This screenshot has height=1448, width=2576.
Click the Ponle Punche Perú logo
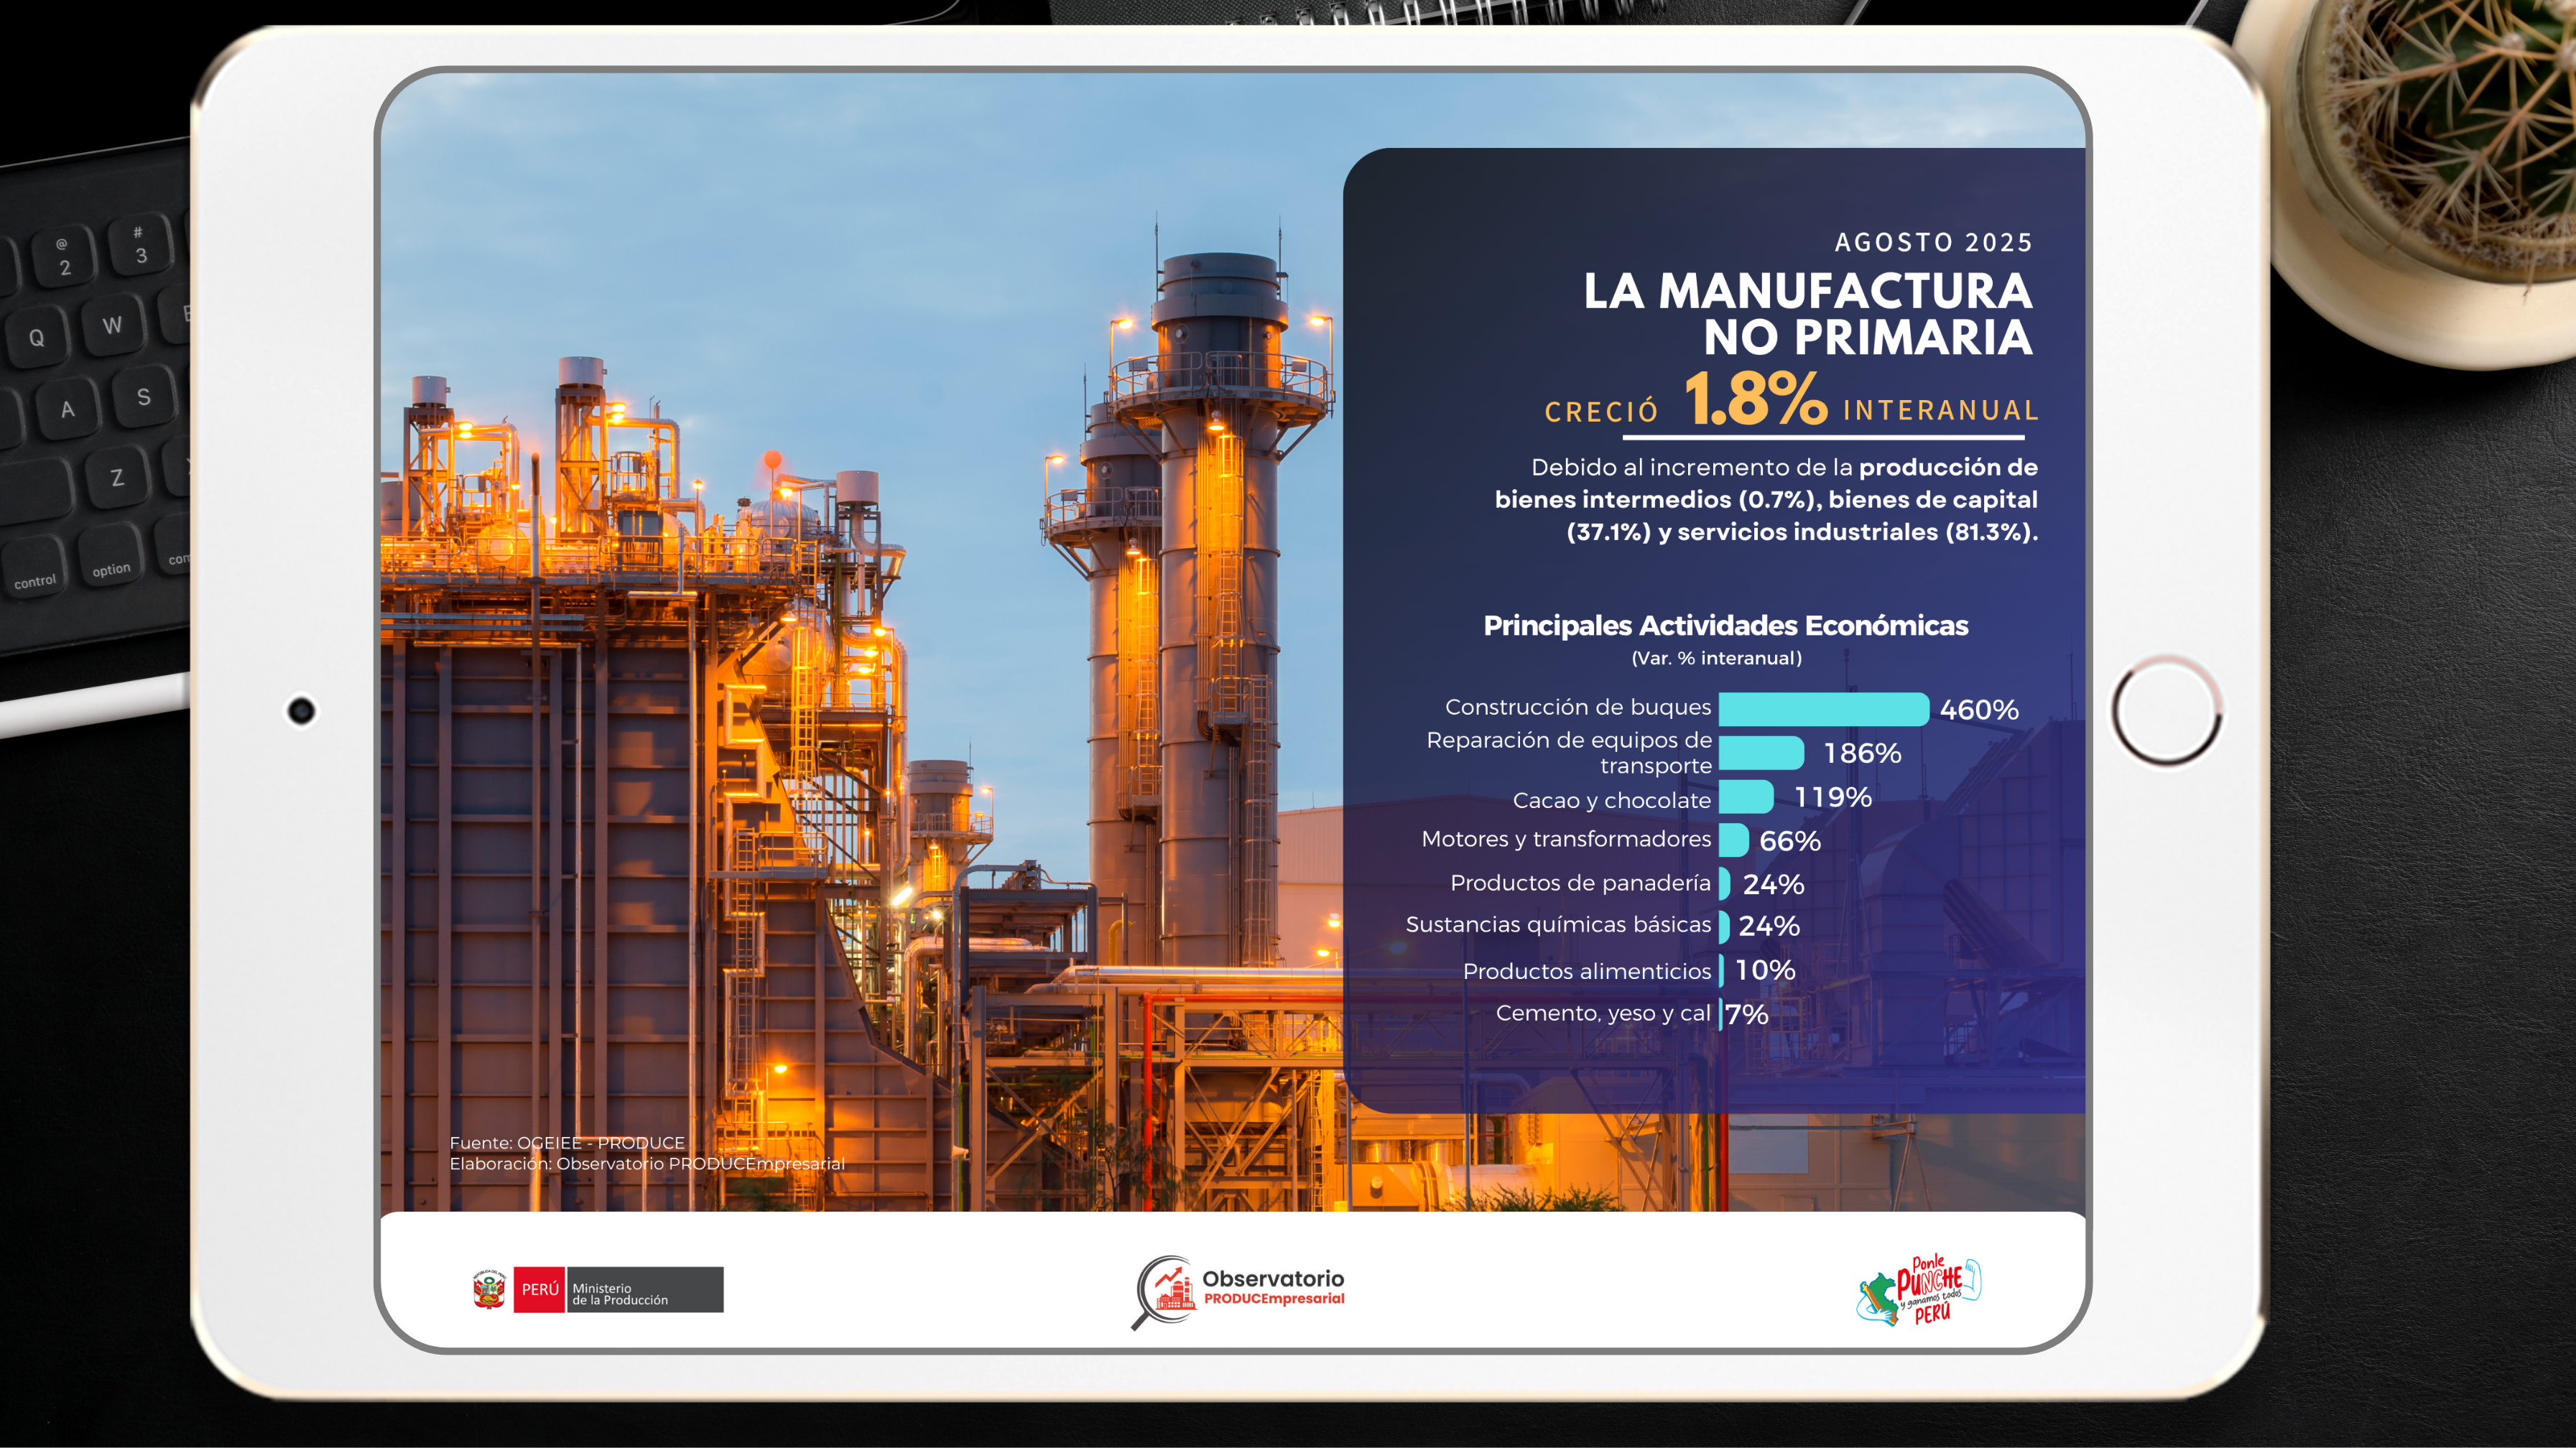tap(1920, 1290)
